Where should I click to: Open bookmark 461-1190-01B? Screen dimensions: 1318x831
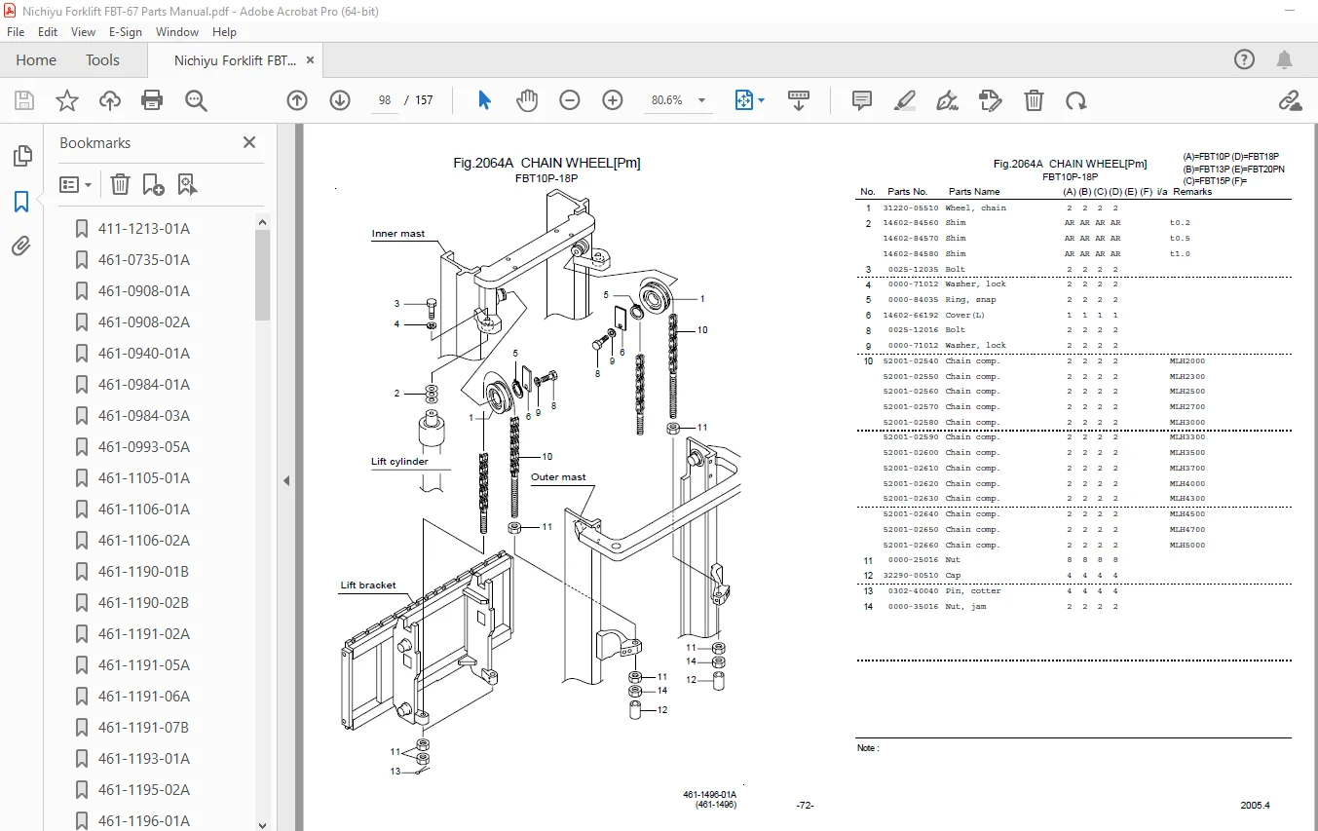pos(144,572)
